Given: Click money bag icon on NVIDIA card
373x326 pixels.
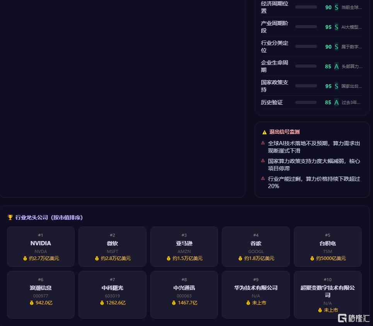Looking at the screenshot, I should [25, 258].
